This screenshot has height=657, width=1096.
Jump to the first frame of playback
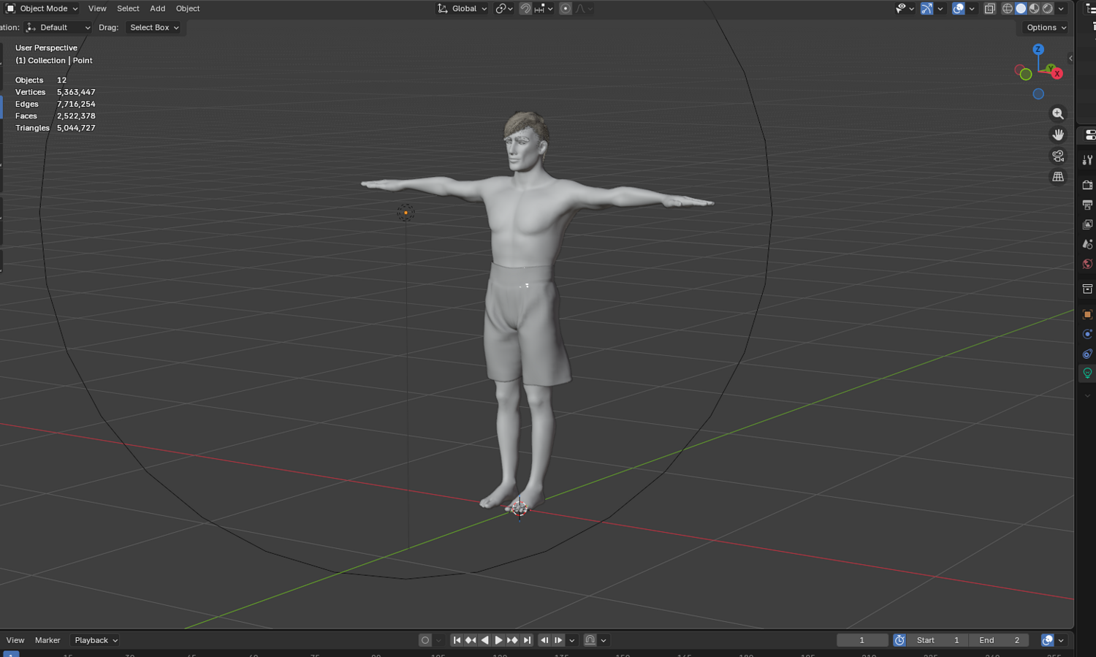tap(457, 640)
